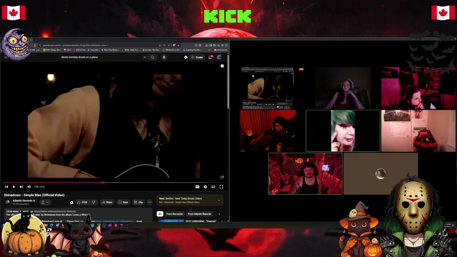Select the tan tile with round avatar
The height and width of the screenshot is (257, 457).
pyautogui.click(x=381, y=174)
